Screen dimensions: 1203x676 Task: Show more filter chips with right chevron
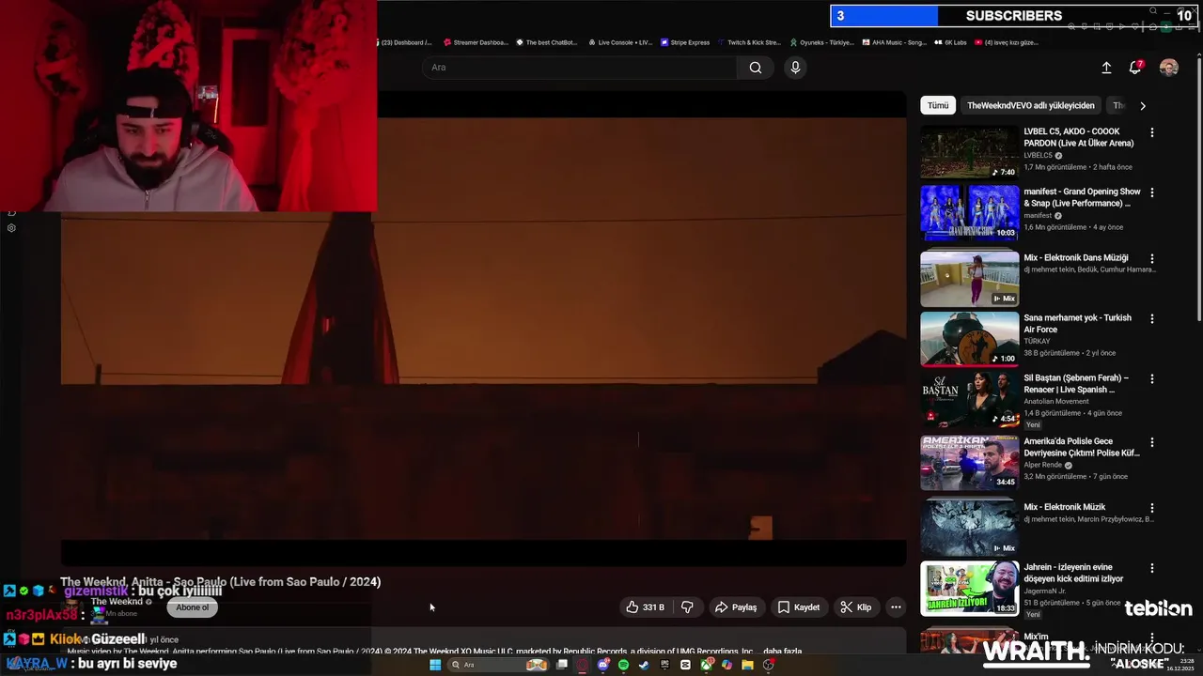pos(1143,106)
